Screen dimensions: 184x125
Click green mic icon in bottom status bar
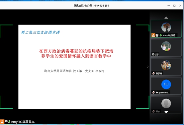pyautogui.click(x=9, y=122)
